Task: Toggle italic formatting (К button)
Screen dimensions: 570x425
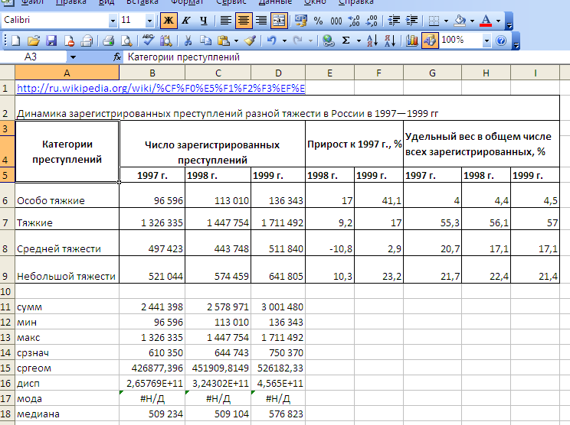Action: point(186,21)
